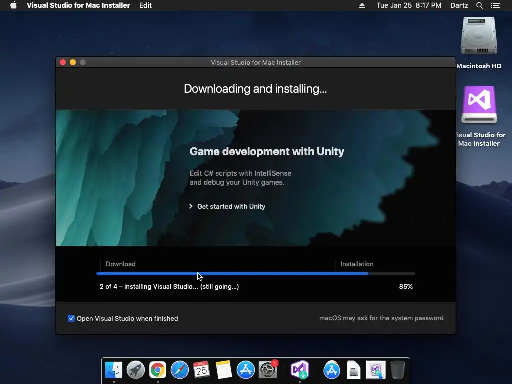Open the Edit menu
The image size is (512, 384).
click(145, 5)
